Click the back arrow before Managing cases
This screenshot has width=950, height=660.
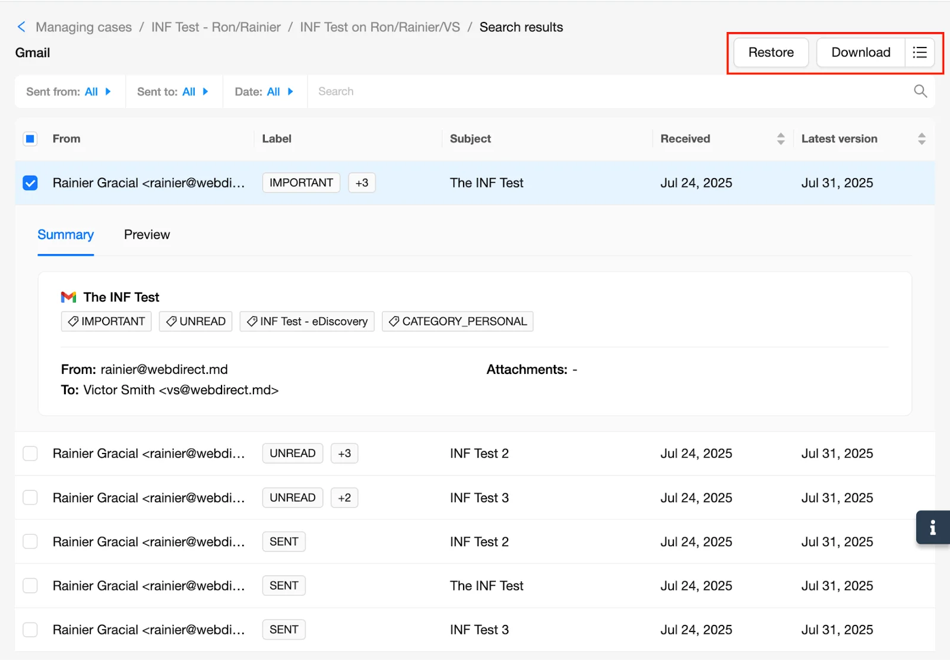tap(21, 27)
